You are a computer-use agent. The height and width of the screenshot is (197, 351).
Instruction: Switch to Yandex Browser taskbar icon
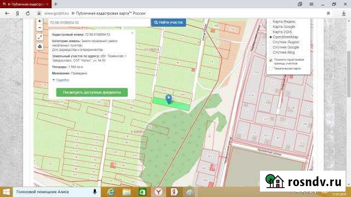click(158, 192)
